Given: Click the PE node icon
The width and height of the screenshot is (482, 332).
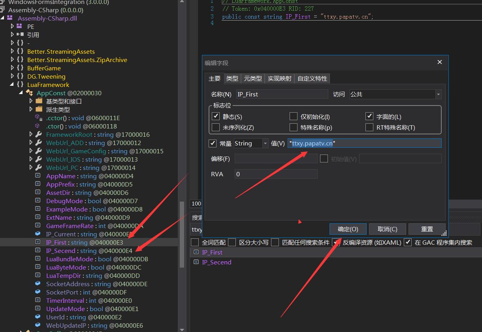Looking at the screenshot, I should tap(19, 26).
